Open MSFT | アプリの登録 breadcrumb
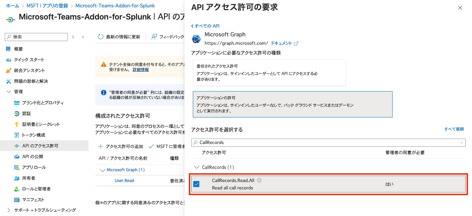The image size is (472, 216). [47, 6]
